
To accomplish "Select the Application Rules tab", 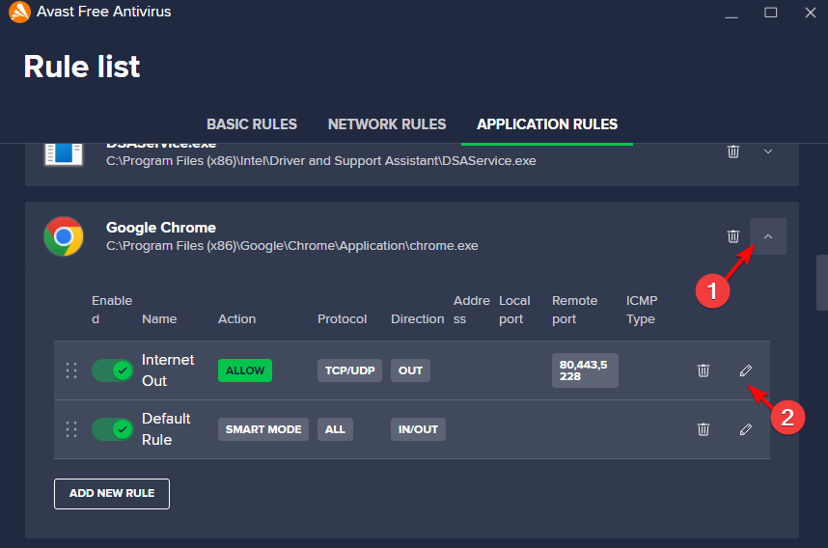I will [547, 124].
